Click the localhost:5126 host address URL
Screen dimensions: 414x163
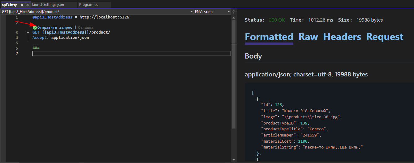(104, 17)
